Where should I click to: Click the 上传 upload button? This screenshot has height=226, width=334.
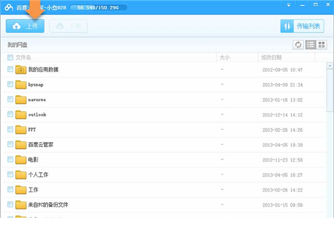point(25,26)
